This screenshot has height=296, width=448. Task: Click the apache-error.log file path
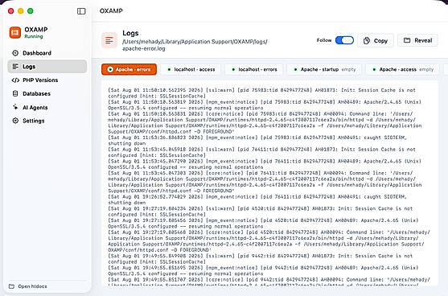pos(195,45)
